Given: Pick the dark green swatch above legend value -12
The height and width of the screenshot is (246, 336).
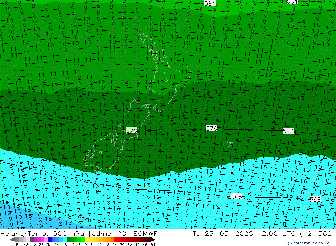Looking at the screenshot, I should tap(68, 239).
